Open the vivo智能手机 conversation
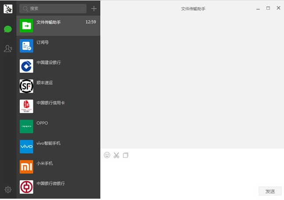 point(58,147)
